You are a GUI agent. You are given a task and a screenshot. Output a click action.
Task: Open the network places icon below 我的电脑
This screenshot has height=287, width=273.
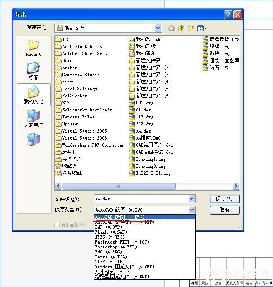(33, 139)
